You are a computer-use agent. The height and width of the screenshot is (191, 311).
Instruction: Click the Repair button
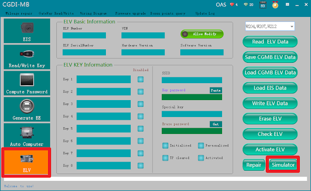click(x=254, y=165)
